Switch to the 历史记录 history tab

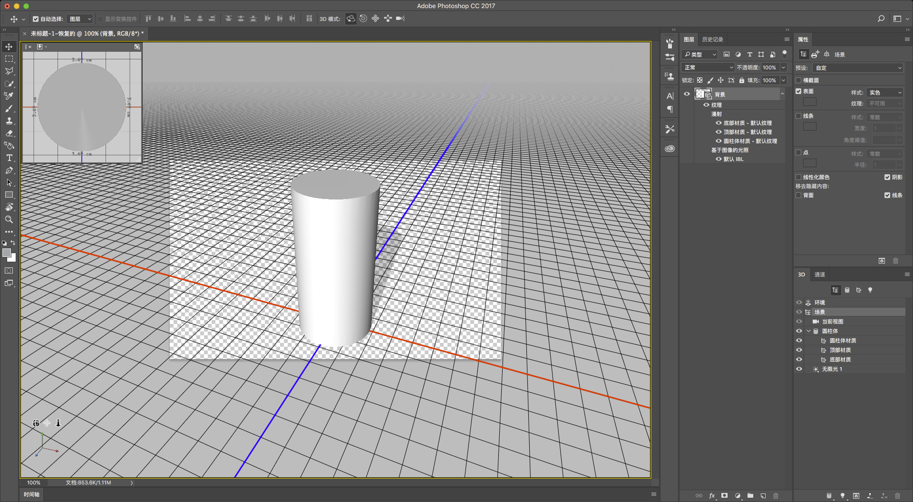712,39
